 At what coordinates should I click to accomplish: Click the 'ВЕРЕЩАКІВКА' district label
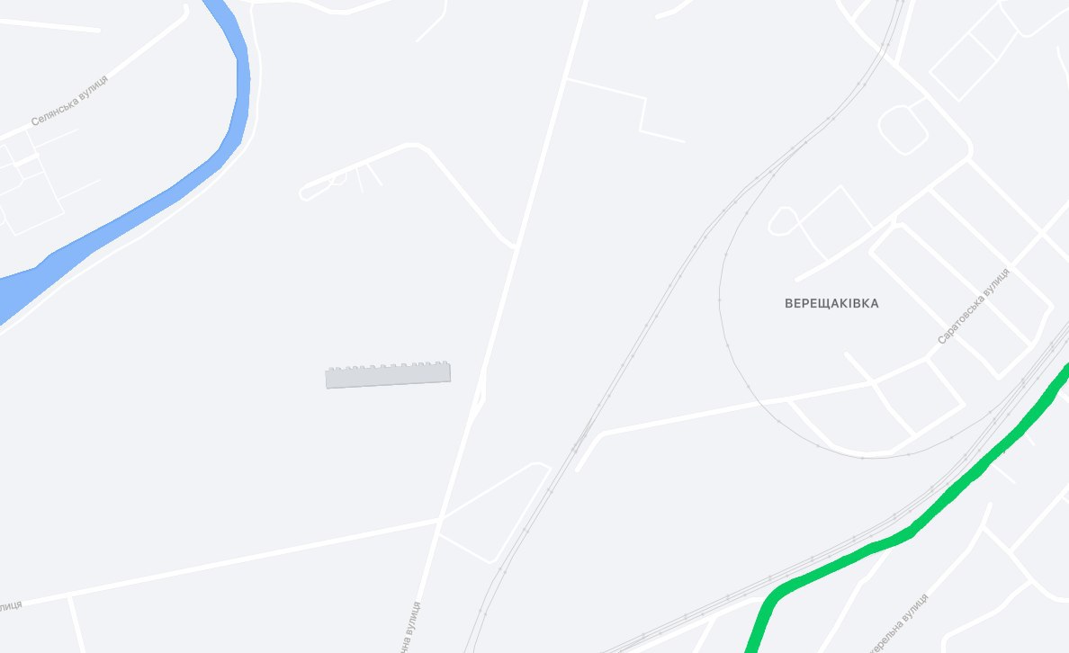pyautogui.click(x=831, y=303)
